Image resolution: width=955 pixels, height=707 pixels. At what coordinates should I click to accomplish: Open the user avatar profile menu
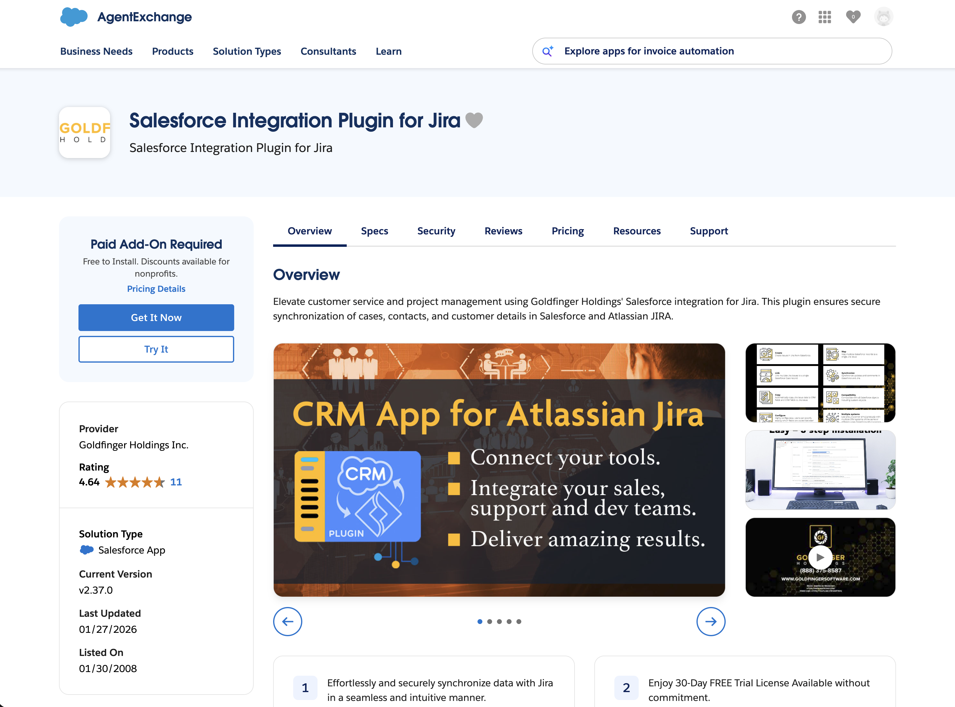pyautogui.click(x=883, y=17)
